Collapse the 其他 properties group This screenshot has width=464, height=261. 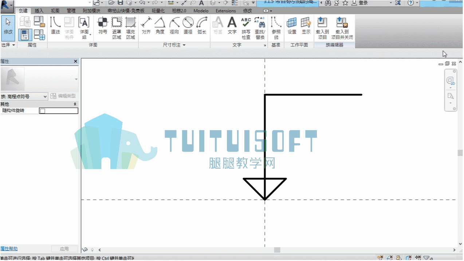coord(75,104)
